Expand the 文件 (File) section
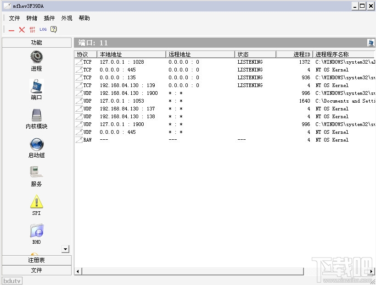This screenshot has height=285, width=376. pyautogui.click(x=36, y=270)
